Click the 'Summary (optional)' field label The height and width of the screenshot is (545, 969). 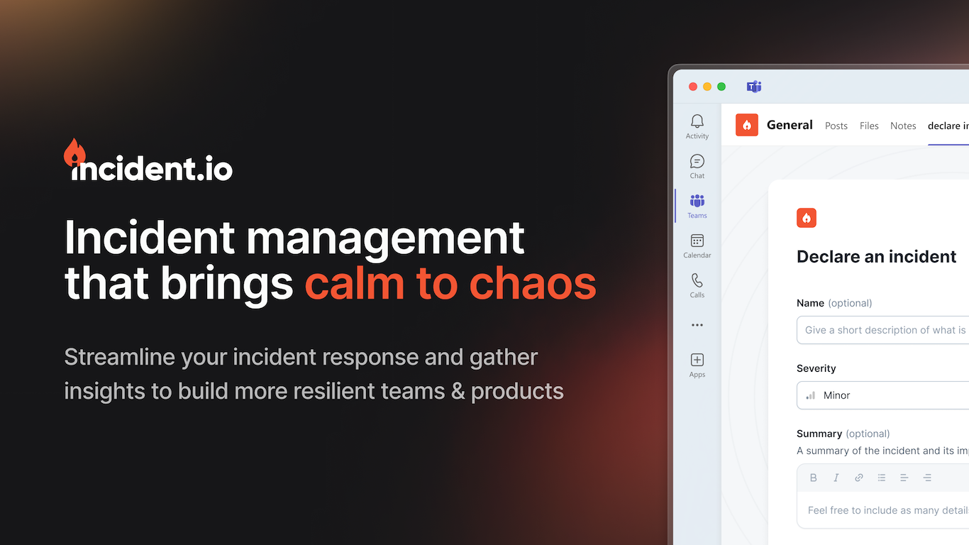pyautogui.click(x=843, y=434)
